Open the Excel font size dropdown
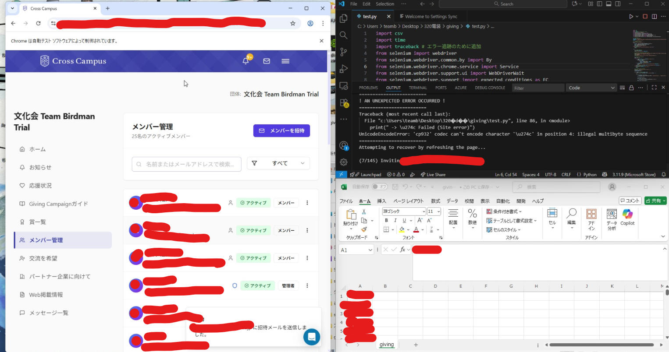669x352 pixels. (x=438, y=211)
